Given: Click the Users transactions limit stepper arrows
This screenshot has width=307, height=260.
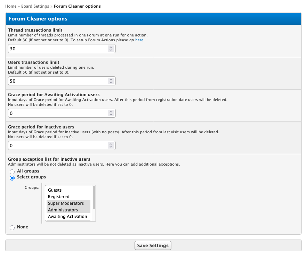Looking at the screenshot, I should point(111,81).
